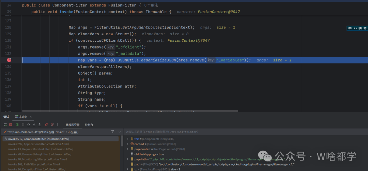
Task: Click the punctuation mode icon in IME bar
Action: point(355,28)
